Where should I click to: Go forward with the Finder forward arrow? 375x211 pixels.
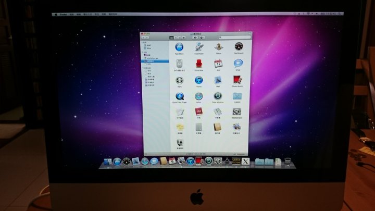click(147, 38)
